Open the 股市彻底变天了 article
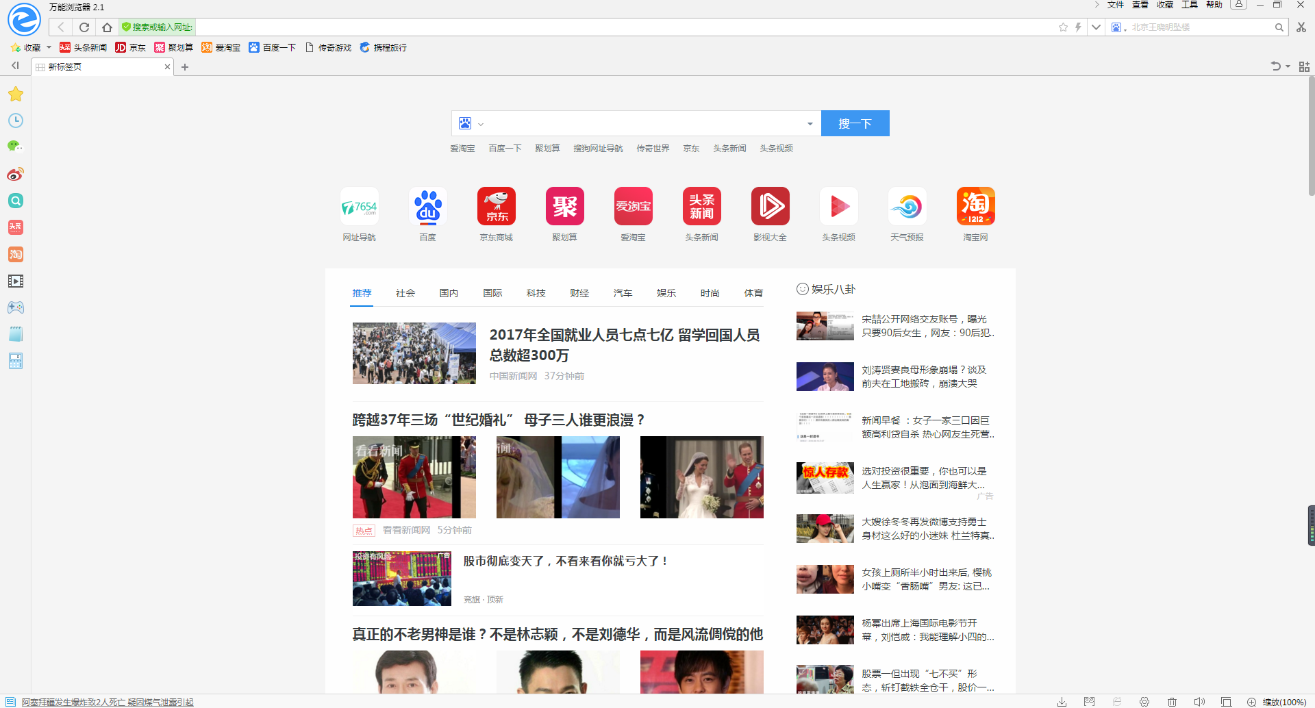Screen dimensions: 1315x708 pyautogui.click(x=566, y=561)
